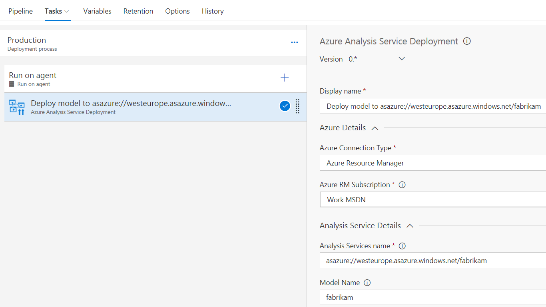Open the Production ellipsis menu
Screen dimensions: 546x307
(295, 42)
